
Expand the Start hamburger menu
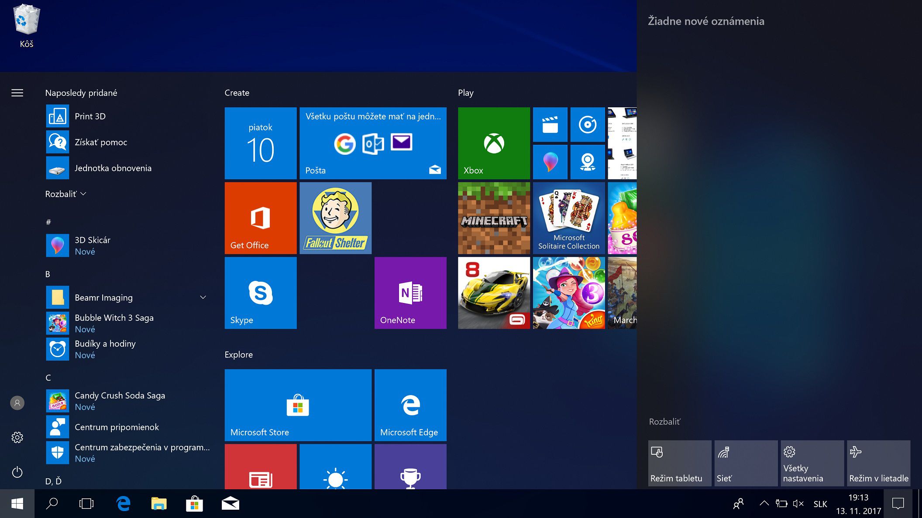17,93
